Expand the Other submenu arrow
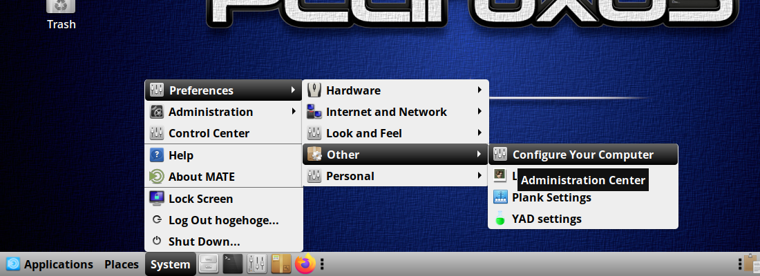 (479, 155)
